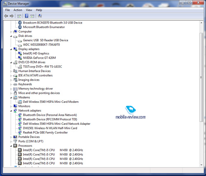Click the scrollbar down arrow
Viewport: 206px width, 176px height.
pyautogui.click(x=201, y=165)
